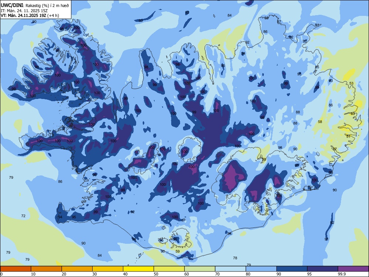The image size is (369, 277).
Task: Click the humidity value '72' on the map
Action: [23, 216]
